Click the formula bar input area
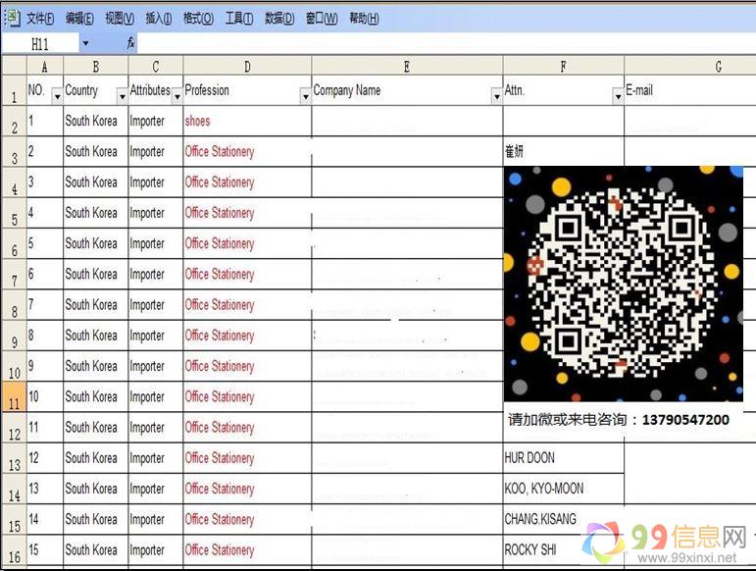Screen dimensions: 756x571 coord(441,44)
